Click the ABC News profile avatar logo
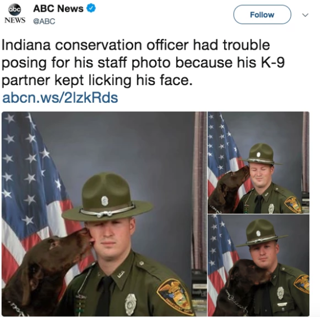Viewport: 320px width, 317px height. pyautogui.click(x=15, y=10)
